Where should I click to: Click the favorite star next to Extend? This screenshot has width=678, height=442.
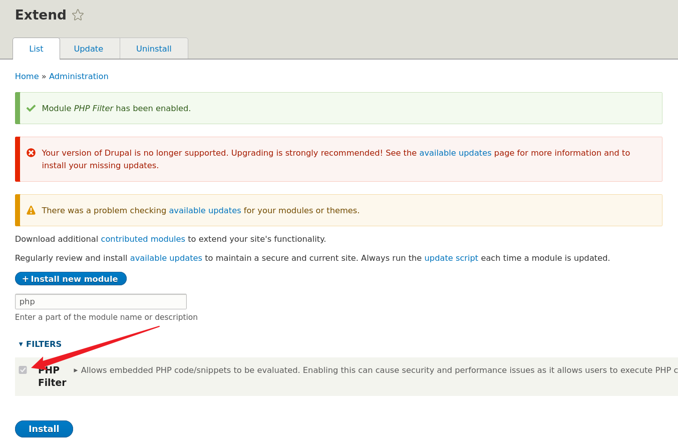point(78,15)
